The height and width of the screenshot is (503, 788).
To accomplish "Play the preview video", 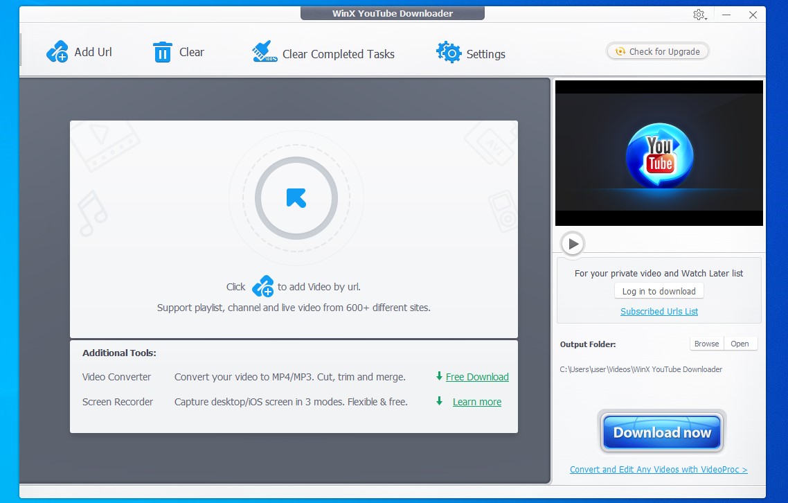I will [x=573, y=244].
